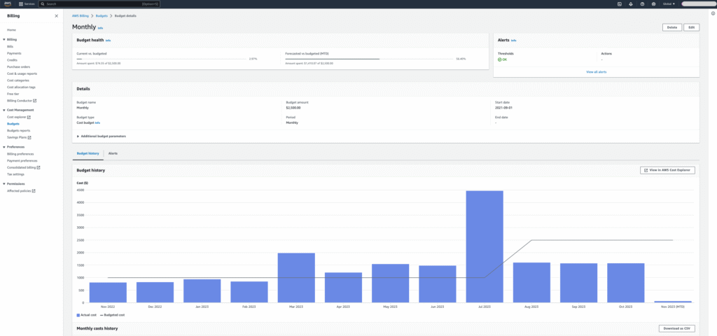Click View in AWS Cost Explorer button

point(667,170)
